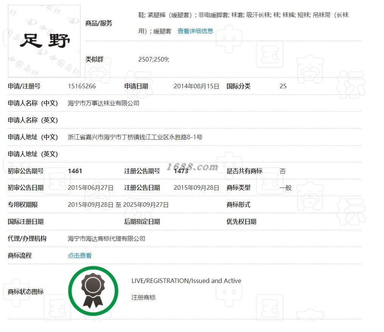Select application date 2014年08月15日

pos(197,86)
